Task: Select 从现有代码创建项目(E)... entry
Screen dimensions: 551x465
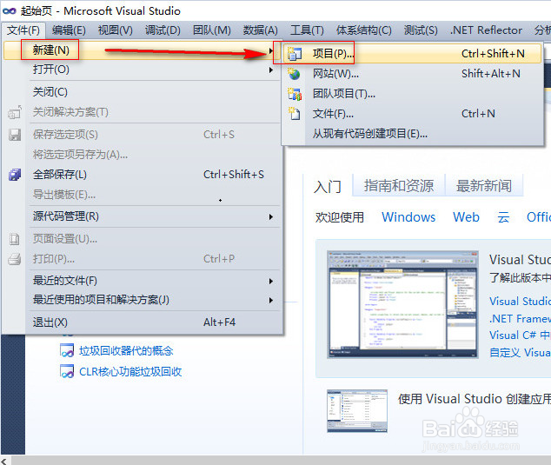Action: [x=412, y=134]
